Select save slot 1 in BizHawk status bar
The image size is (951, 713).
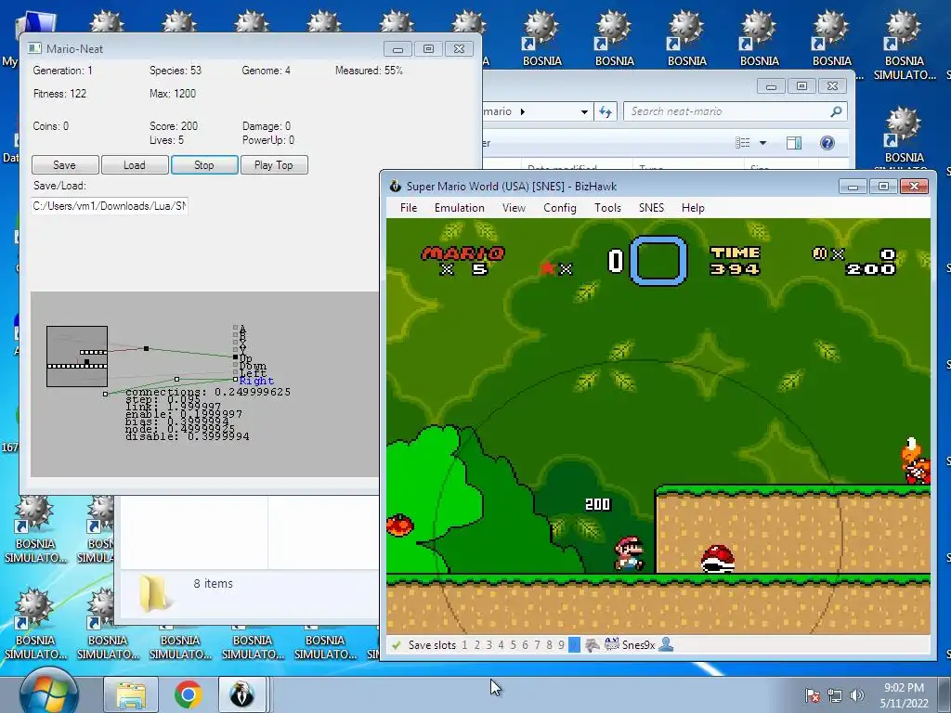(x=464, y=645)
